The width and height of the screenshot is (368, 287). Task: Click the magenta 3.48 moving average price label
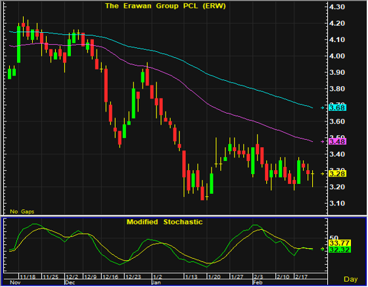click(x=337, y=142)
